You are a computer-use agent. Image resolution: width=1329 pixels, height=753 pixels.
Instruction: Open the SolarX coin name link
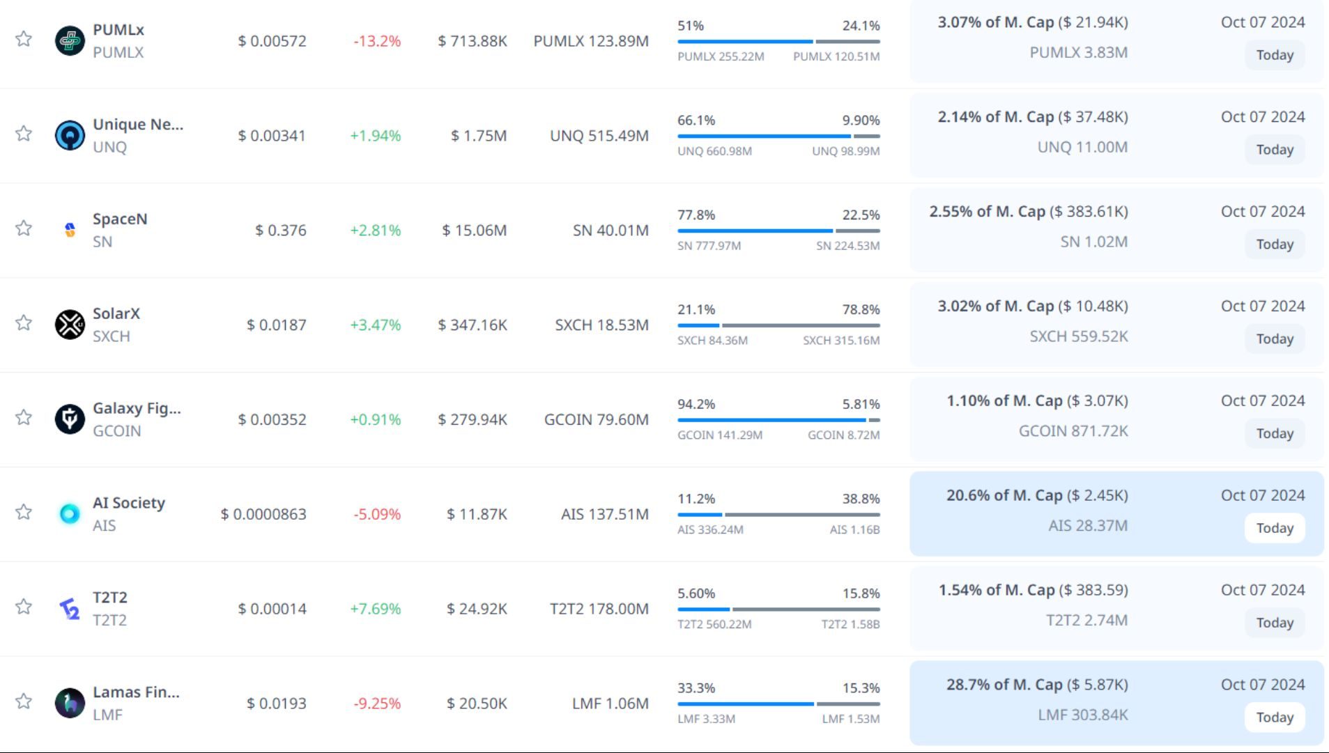[x=116, y=313]
